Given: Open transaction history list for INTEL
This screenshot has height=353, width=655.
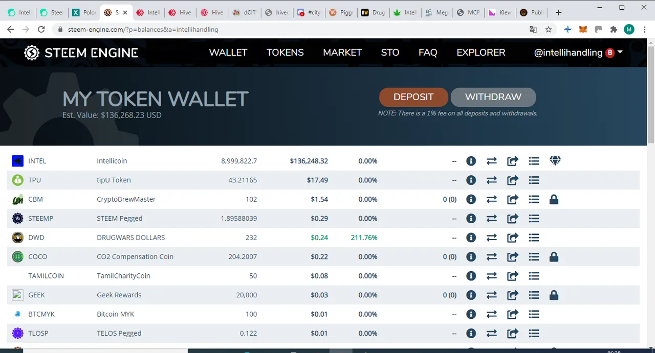Looking at the screenshot, I should pyautogui.click(x=534, y=161).
